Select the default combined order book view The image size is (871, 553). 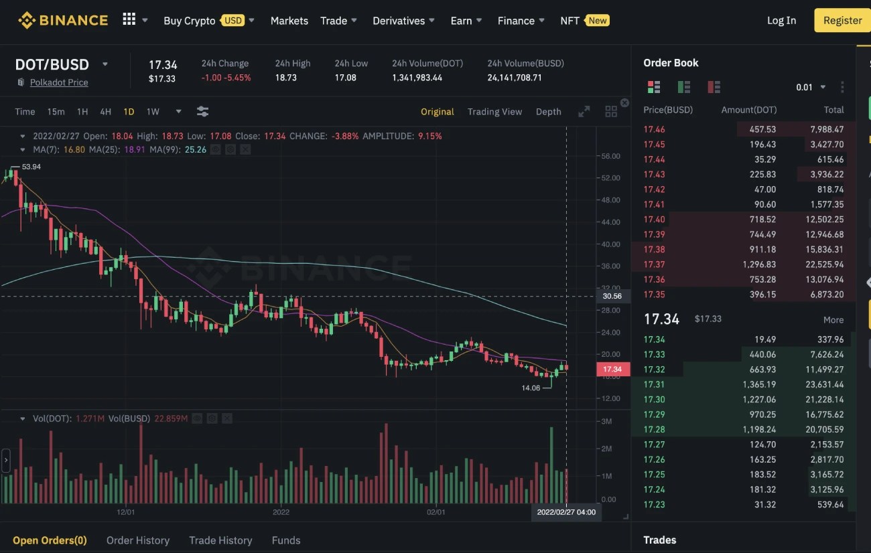(654, 86)
